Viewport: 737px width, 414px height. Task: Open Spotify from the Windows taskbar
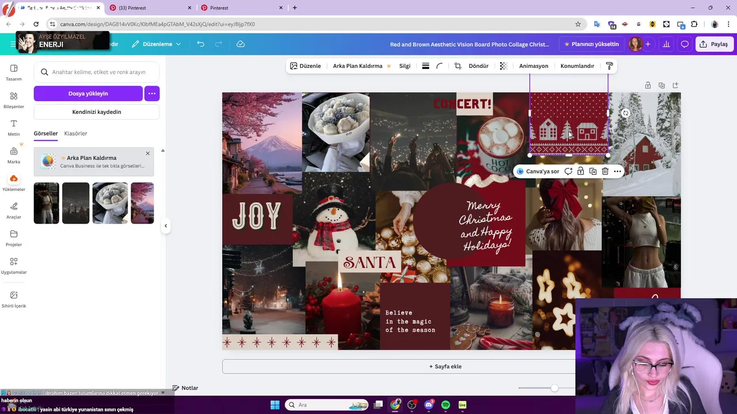(x=446, y=405)
